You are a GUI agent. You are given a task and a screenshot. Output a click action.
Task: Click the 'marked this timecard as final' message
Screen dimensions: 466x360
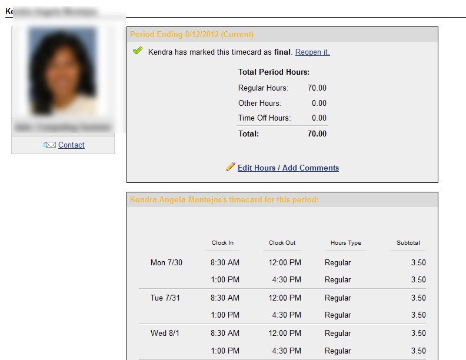pyautogui.click(x=219, y=52)
